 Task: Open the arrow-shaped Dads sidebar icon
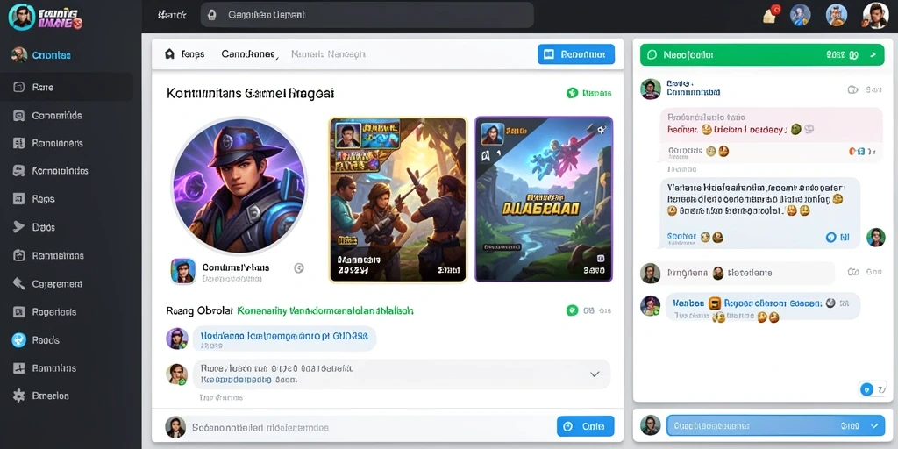pyautogui.click(x=19, y=227)
